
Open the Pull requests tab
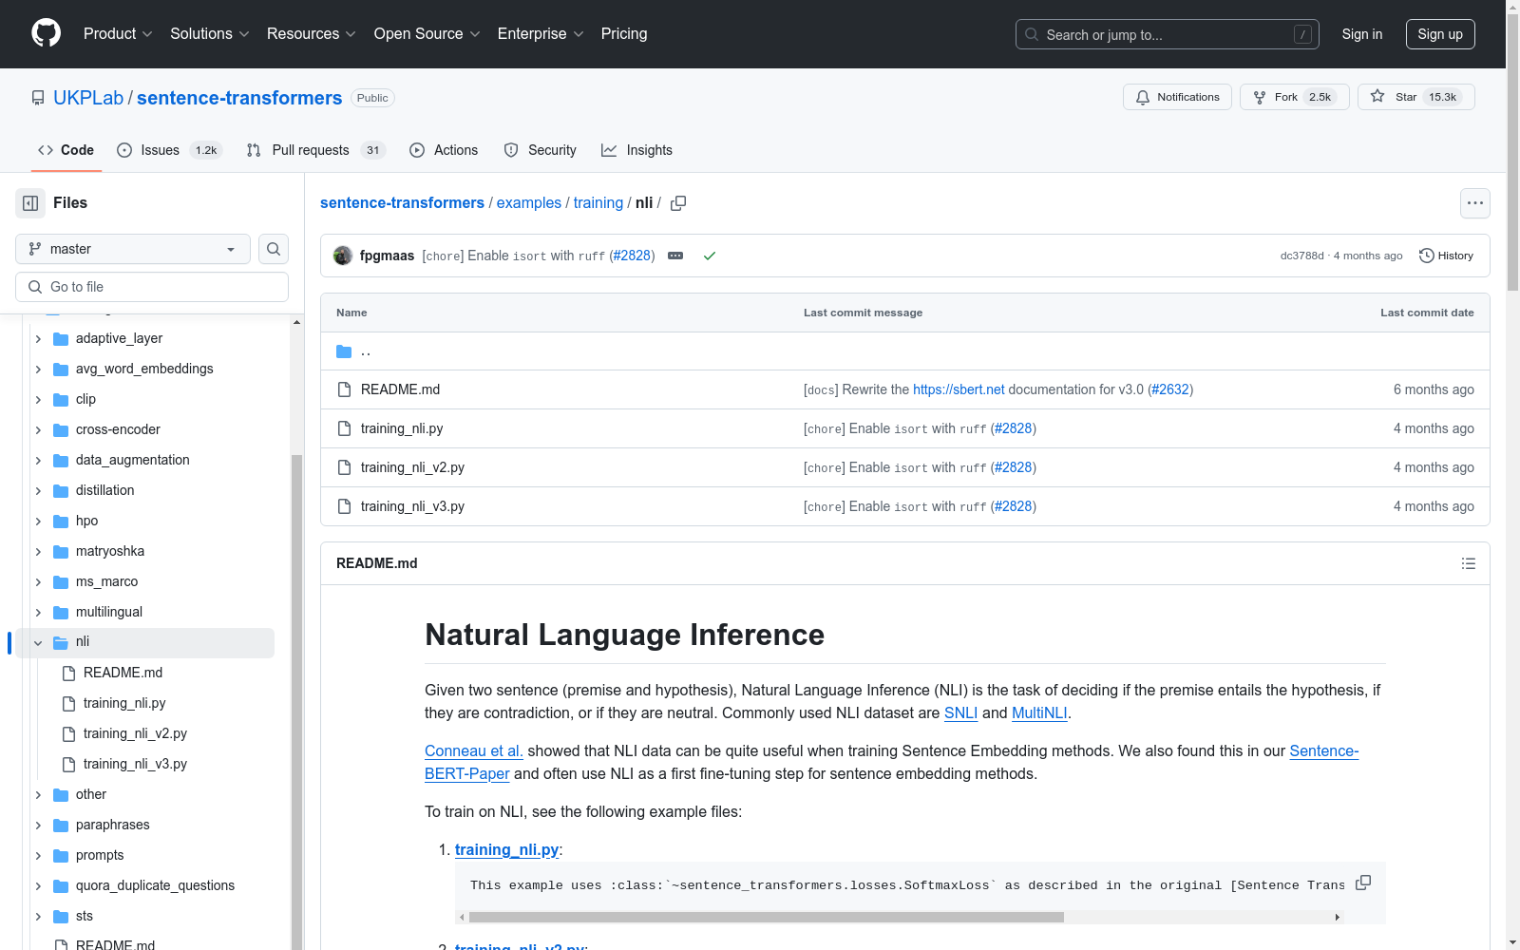point(315,150)
